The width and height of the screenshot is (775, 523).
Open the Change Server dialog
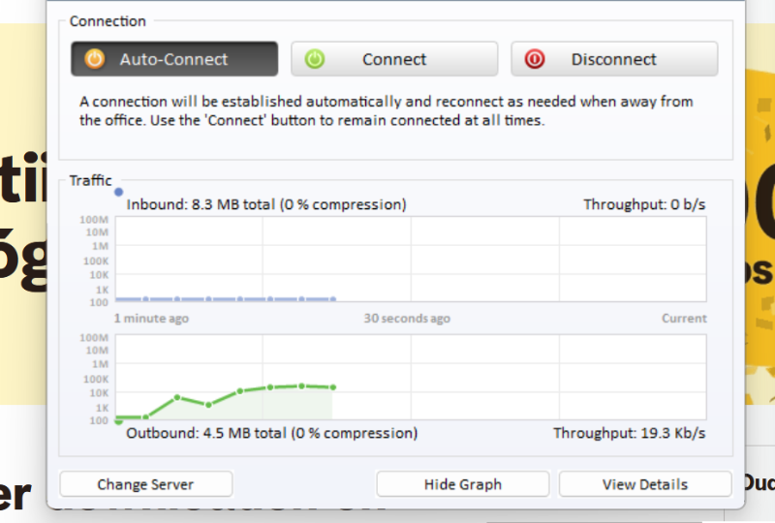(145, 484)
